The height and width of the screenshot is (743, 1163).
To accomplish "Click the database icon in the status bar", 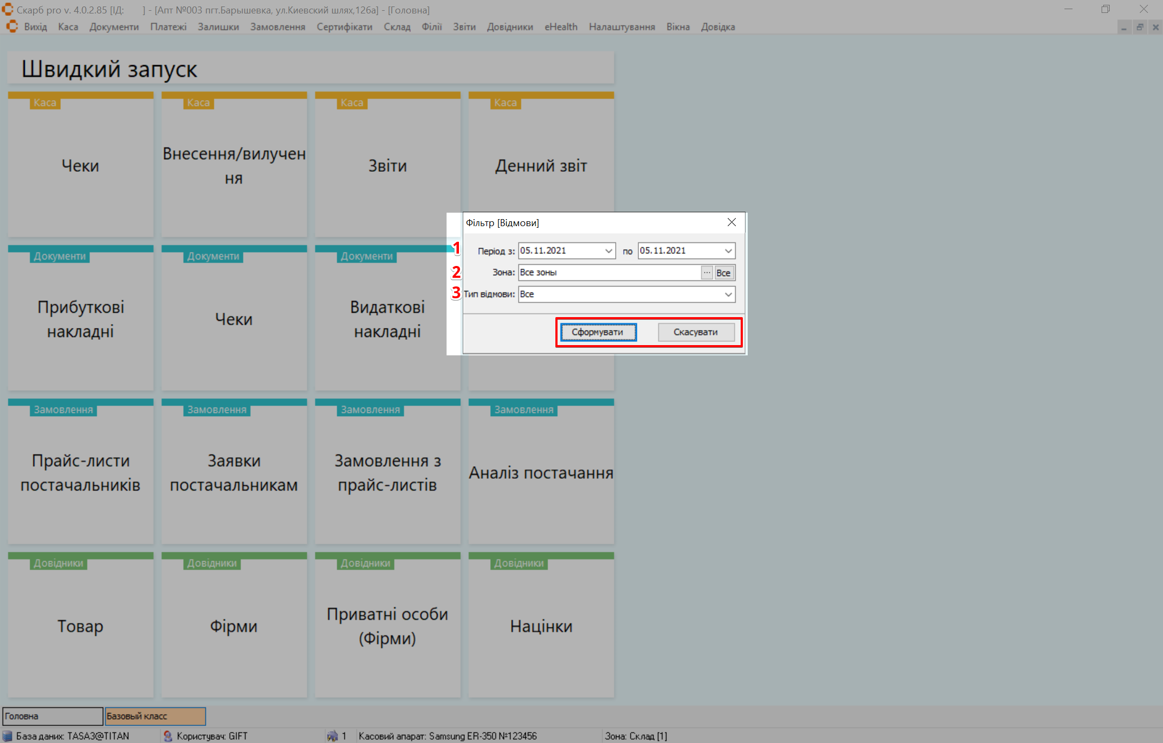I will pos(8,736).
